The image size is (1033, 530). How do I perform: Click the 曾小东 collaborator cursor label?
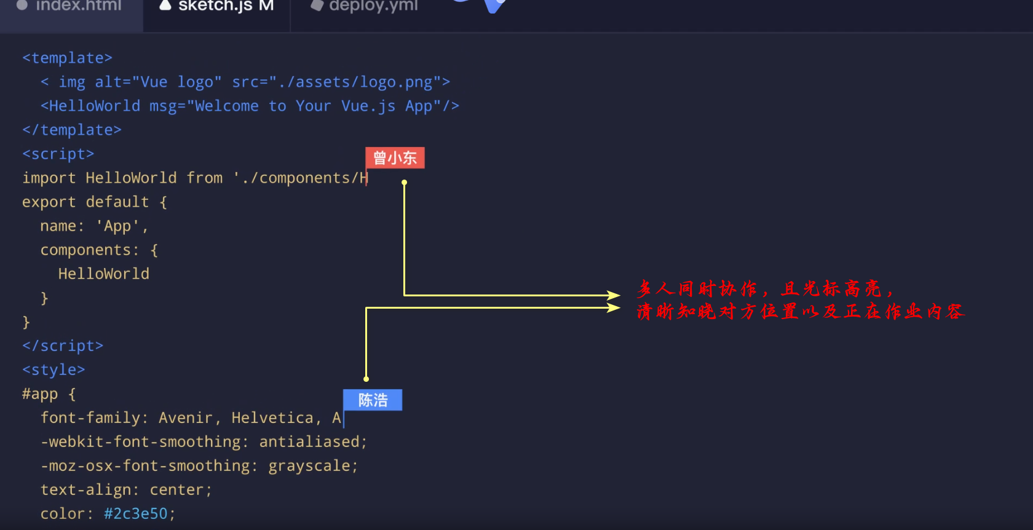395,158
